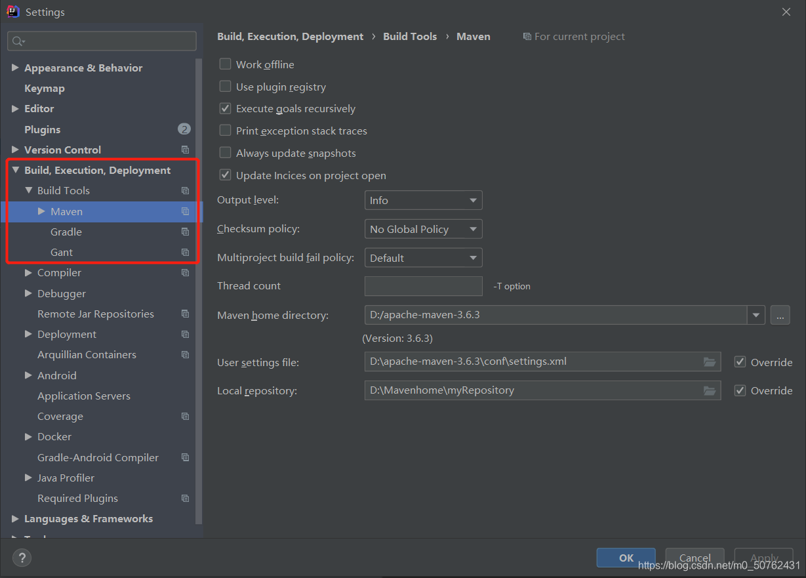Expand Languages & Frameworks node

[x=15, y=518]
